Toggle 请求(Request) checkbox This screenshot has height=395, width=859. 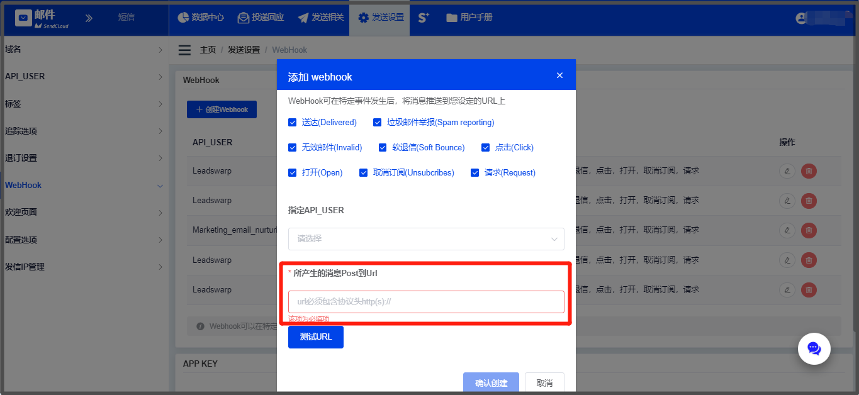point(474,173)
